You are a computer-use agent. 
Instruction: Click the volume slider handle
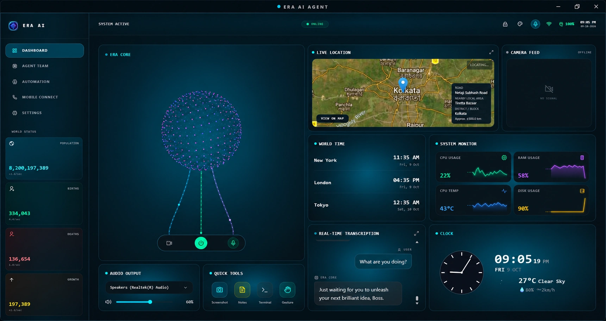150,302
